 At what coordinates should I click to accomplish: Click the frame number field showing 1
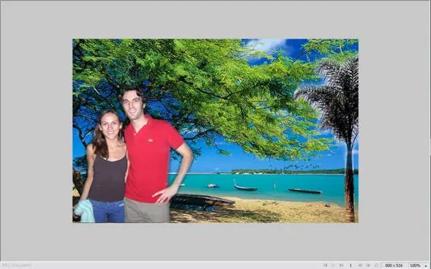351,265
